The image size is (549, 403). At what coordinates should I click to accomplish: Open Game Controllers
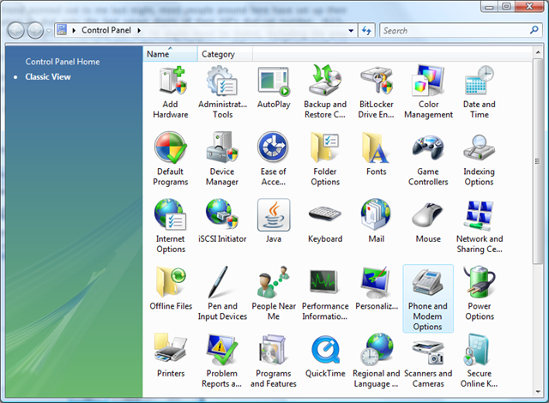pyautogui.click(x=428, y=159)
